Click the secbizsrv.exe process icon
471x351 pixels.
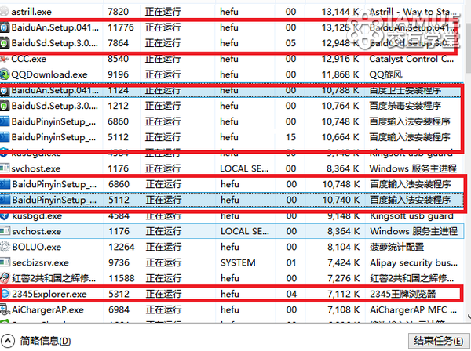click(5, 262)
